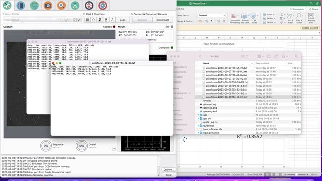Open the Ekos Align target tab
The height and width of the screenshot is (181, 322).
coord(89,5)
